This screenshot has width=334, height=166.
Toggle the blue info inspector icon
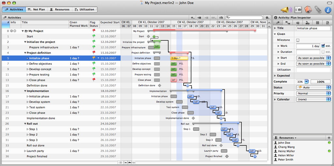(328, 10)
